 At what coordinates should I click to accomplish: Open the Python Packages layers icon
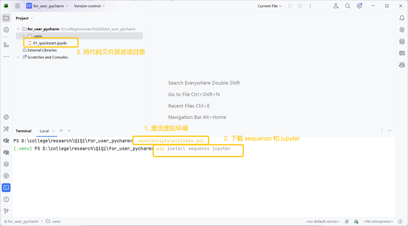click(x=6, y=164)
